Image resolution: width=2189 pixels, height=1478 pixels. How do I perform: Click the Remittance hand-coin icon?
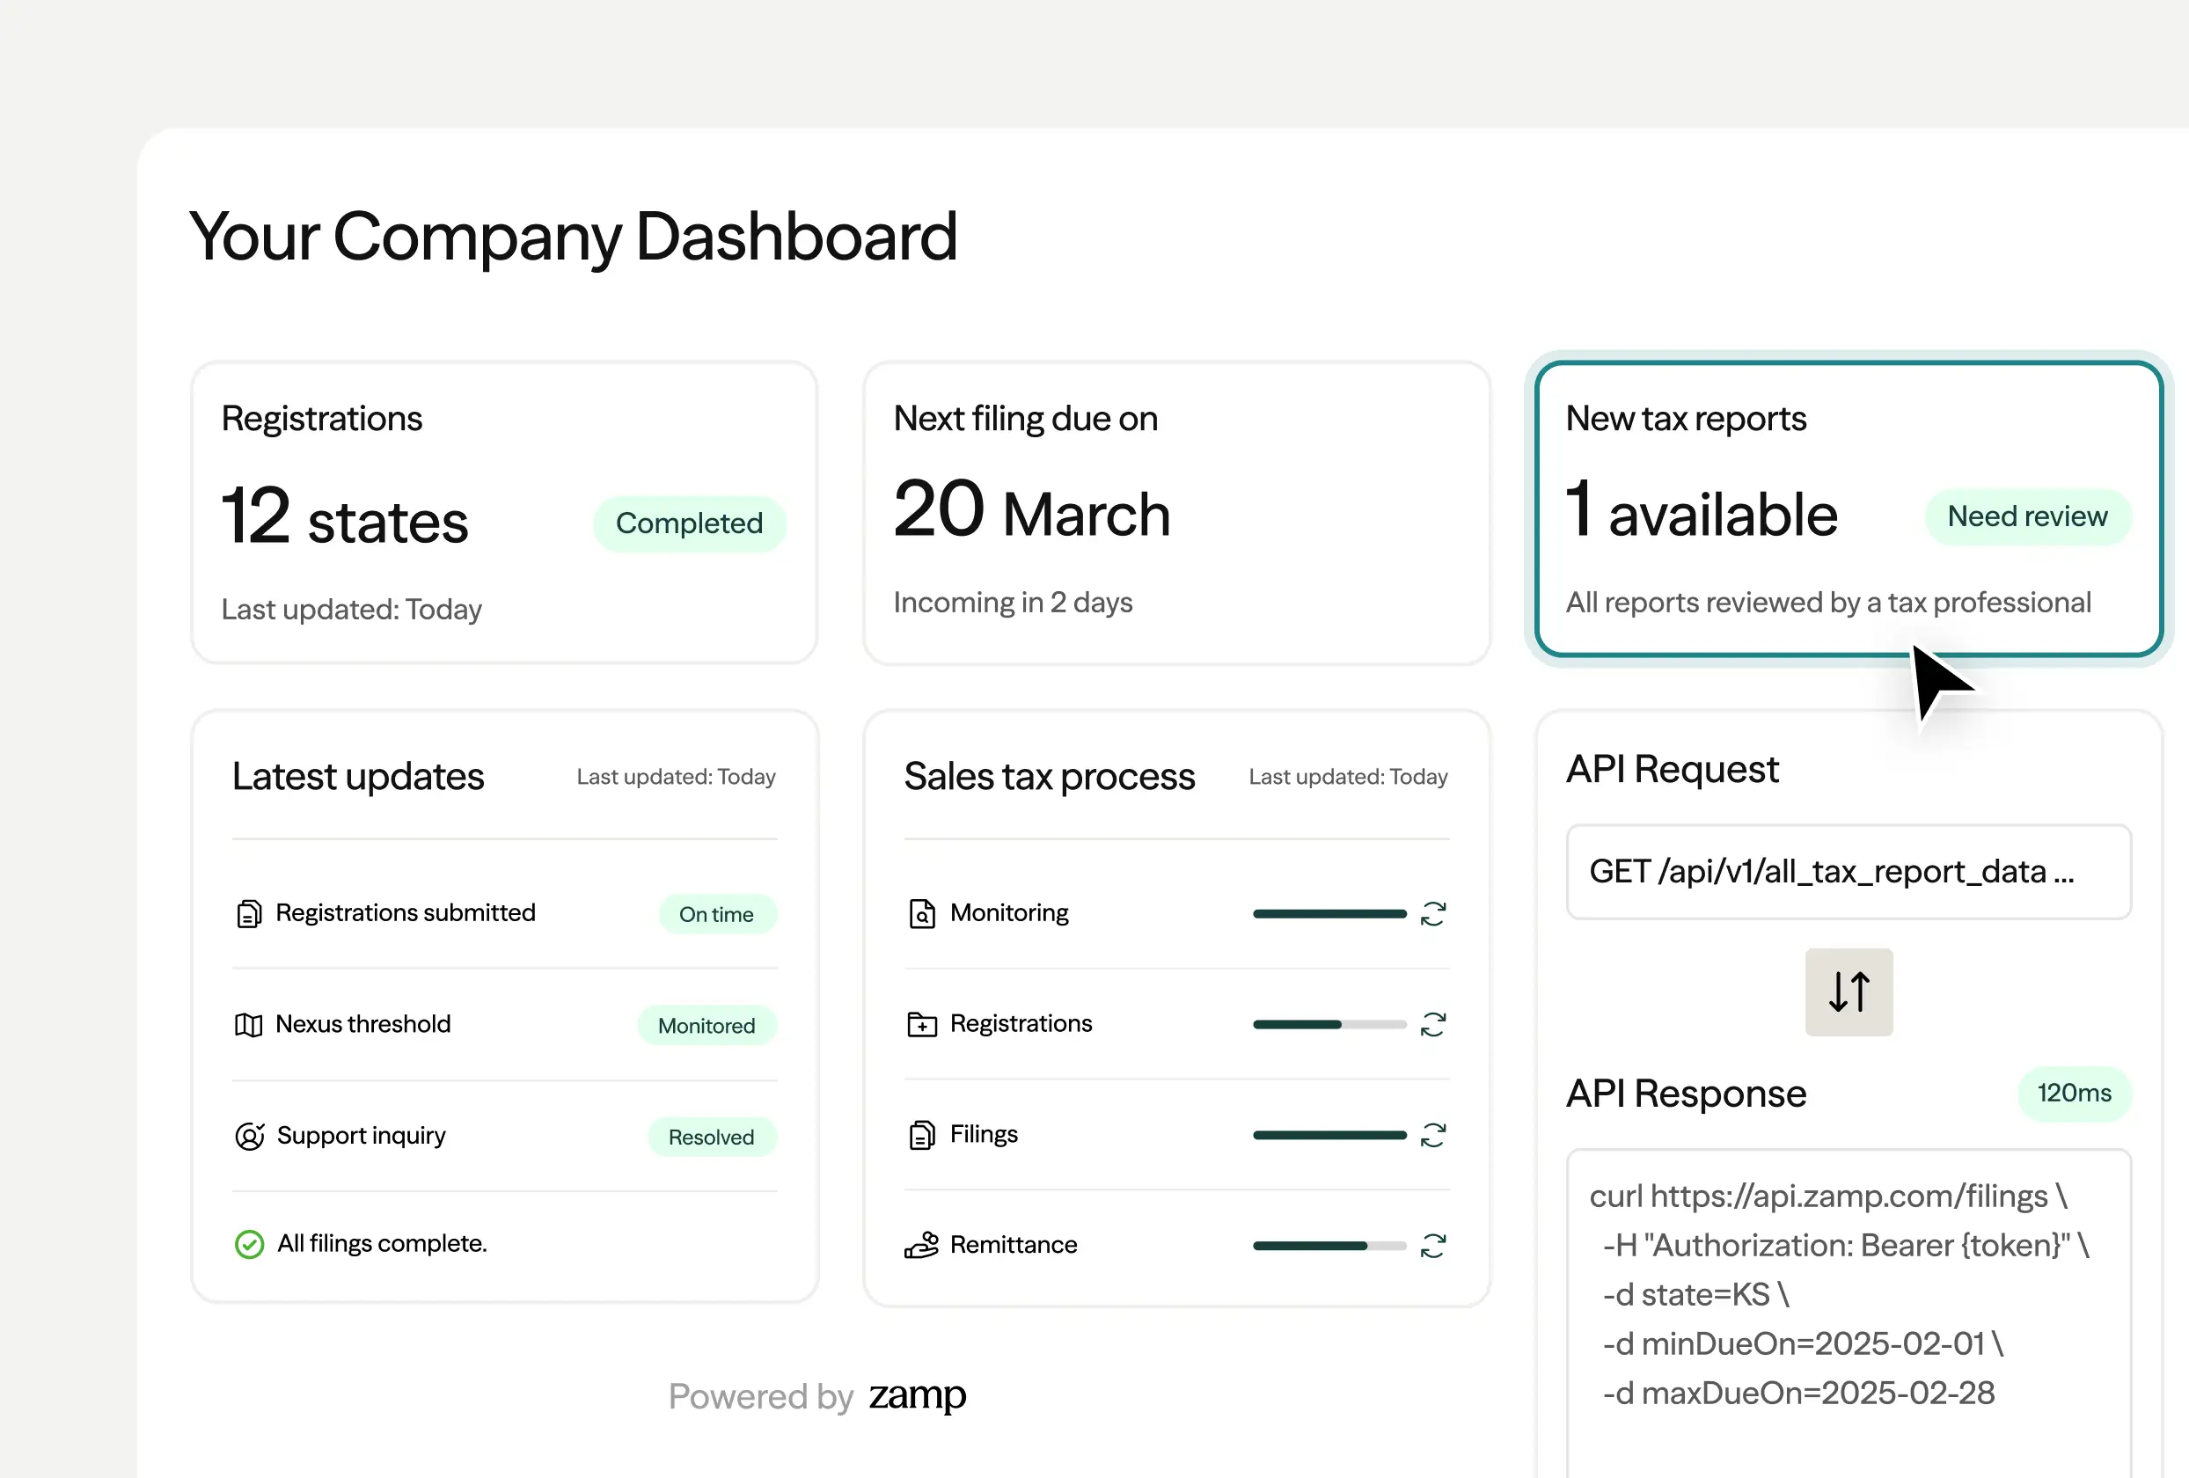coord(921,1246)
